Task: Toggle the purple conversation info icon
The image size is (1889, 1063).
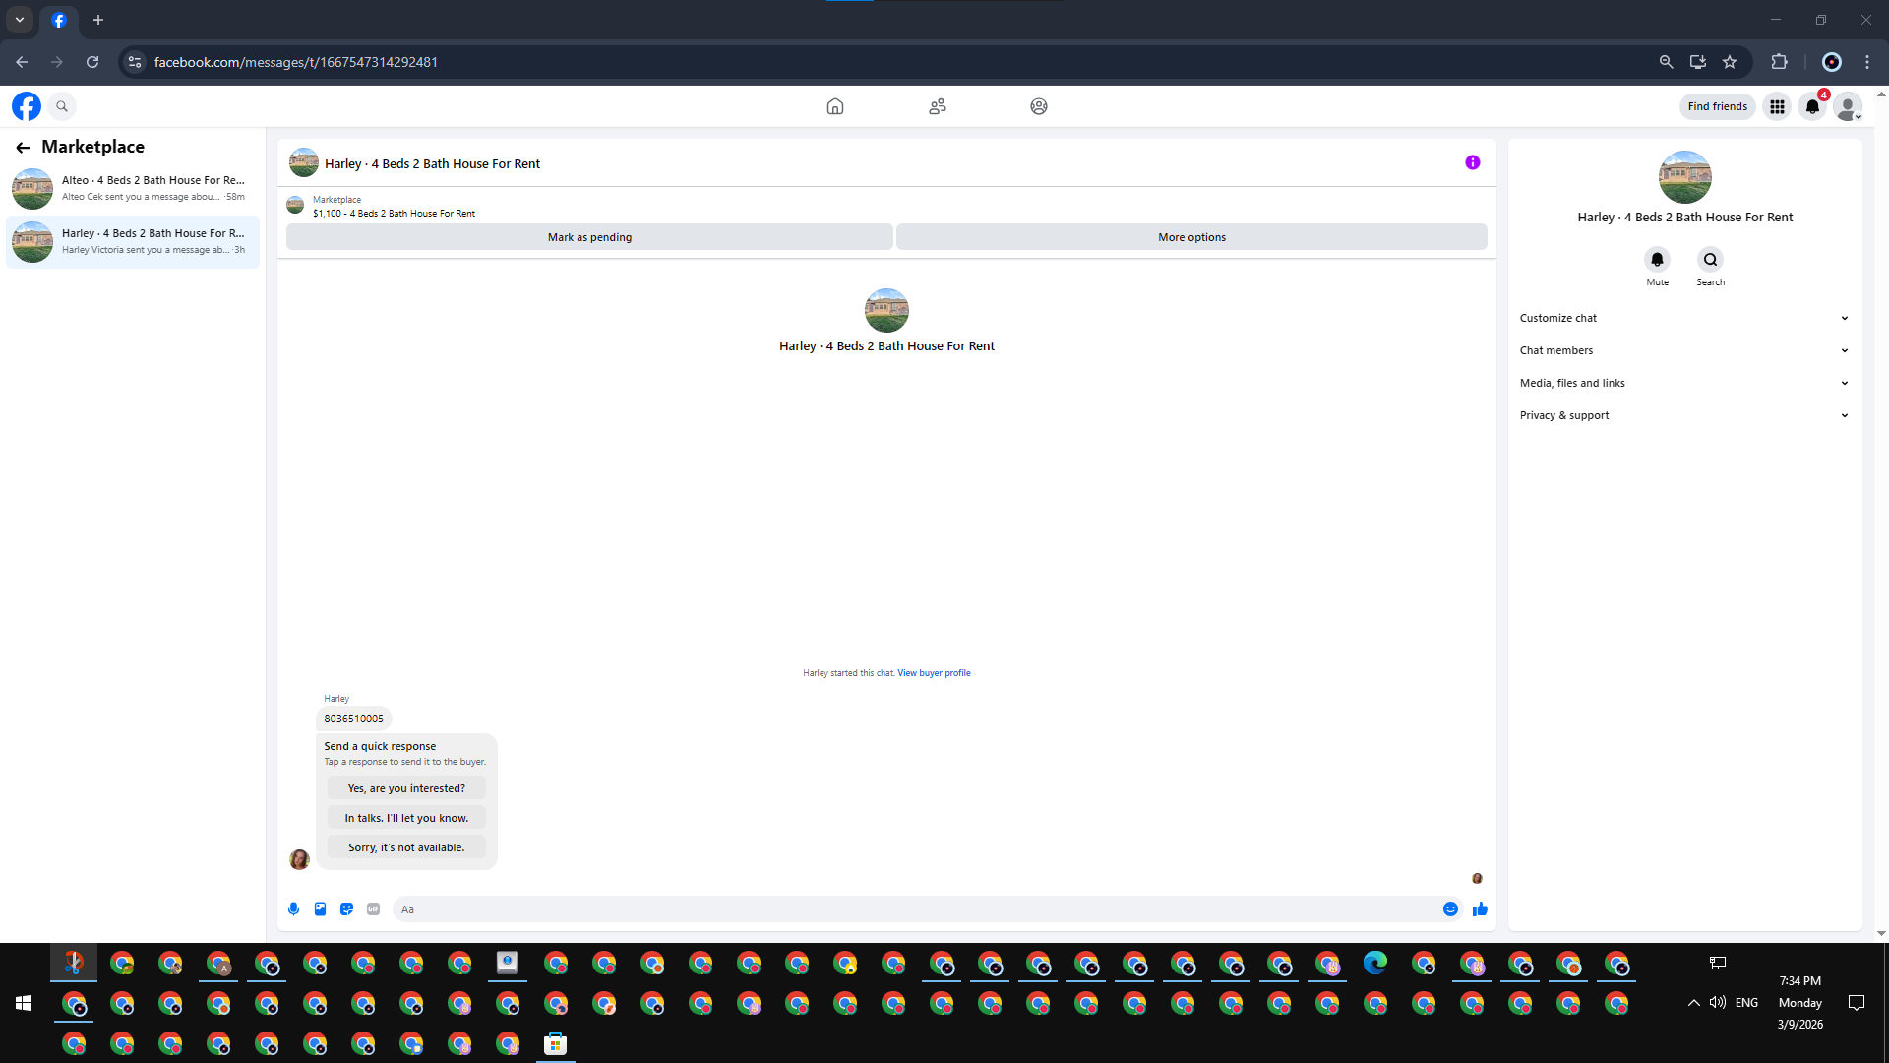Action: [1472, 163]
